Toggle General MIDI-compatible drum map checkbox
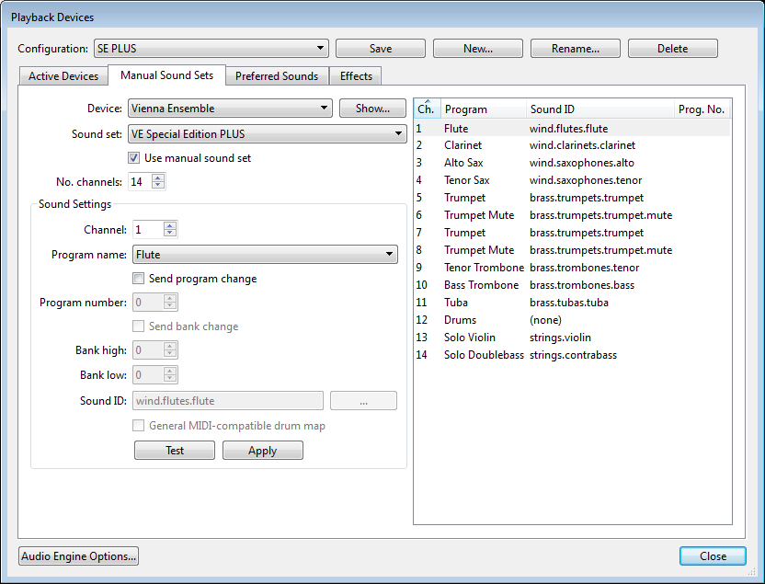Screen dimensions: 765x584 click(x=139, y=426)
